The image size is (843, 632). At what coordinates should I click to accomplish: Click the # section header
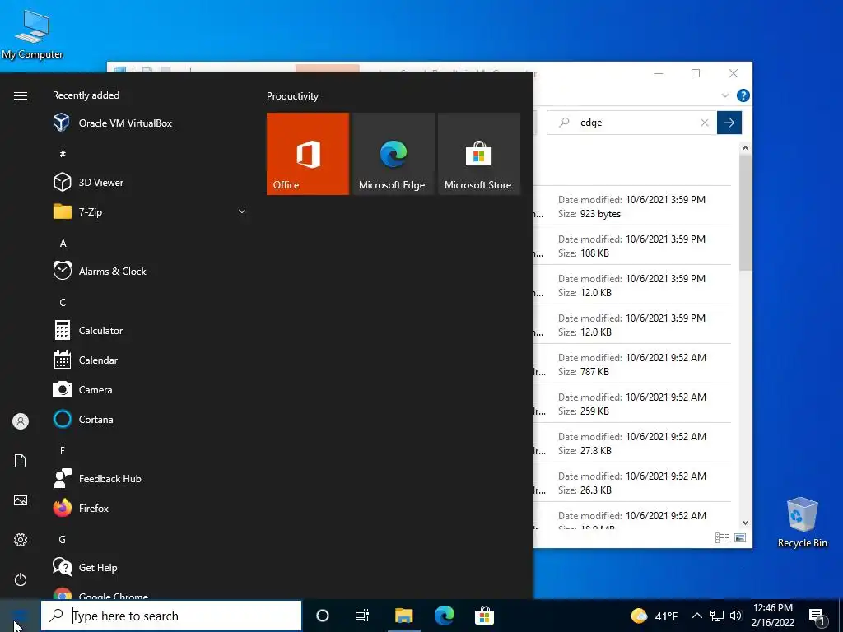(63, 154)
